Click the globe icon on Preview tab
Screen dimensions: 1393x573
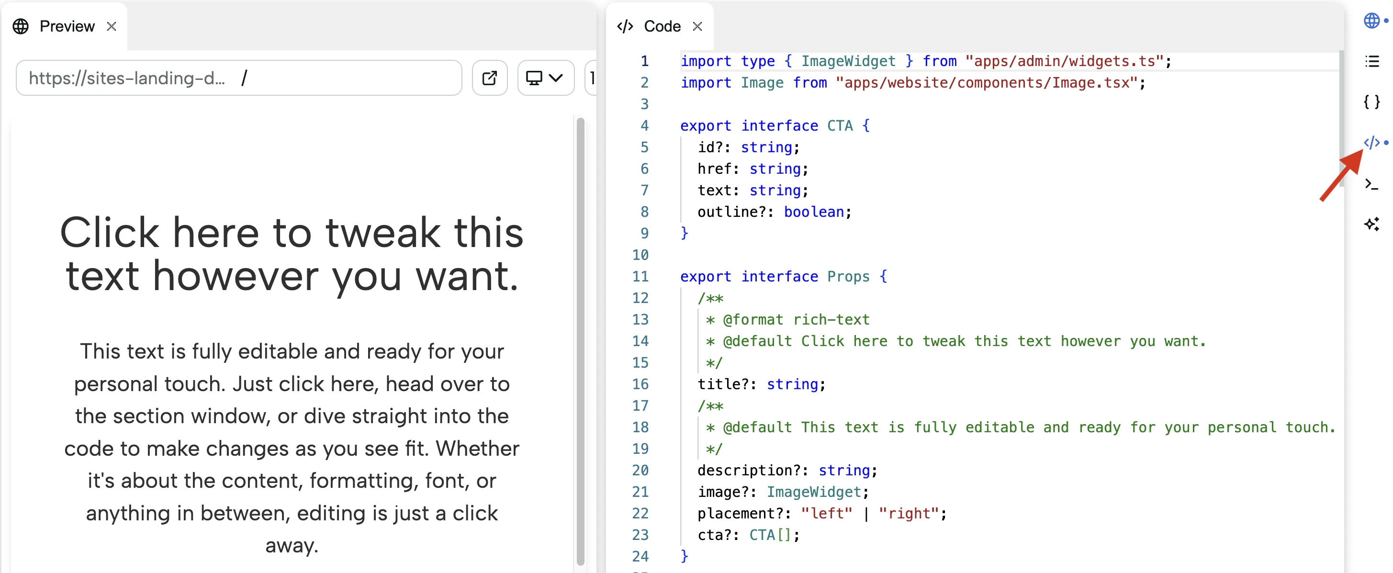21,26
